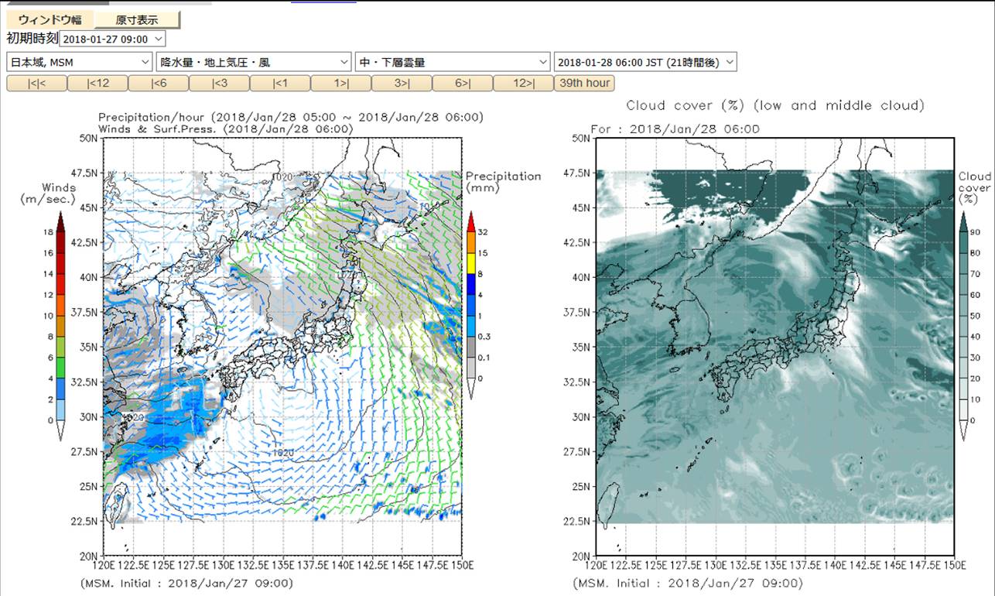Advance forecast 3 hours with 3>|

tap(402, 83)
